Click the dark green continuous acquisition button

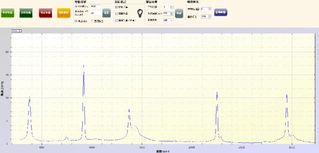26,13
